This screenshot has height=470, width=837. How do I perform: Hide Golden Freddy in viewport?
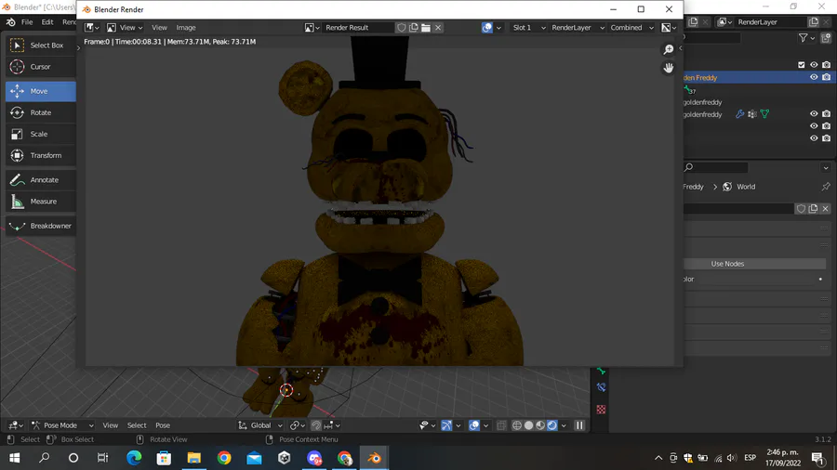(814, 77)
